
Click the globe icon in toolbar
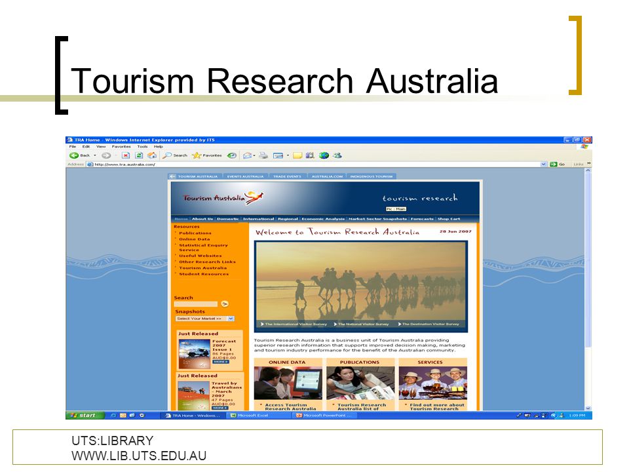(x=324, y=155)
